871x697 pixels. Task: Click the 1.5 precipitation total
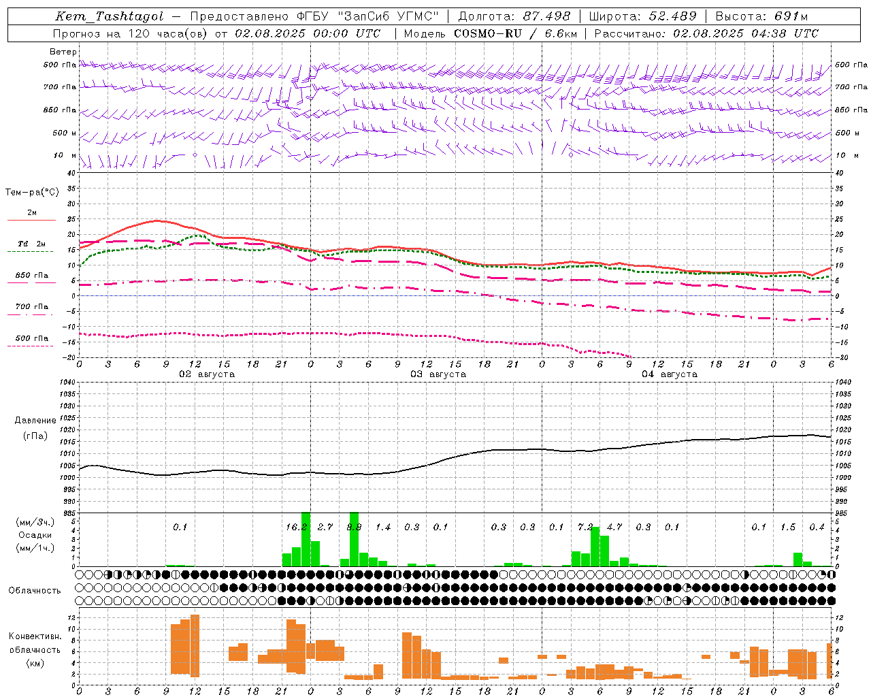tap(788, 527)
